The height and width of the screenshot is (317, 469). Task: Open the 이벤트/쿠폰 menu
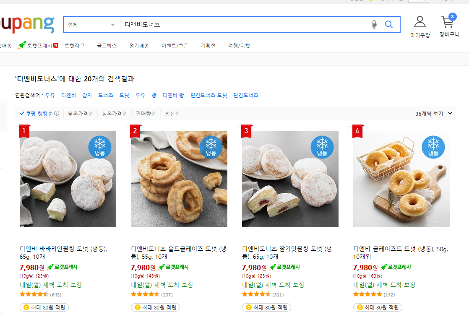175,45
